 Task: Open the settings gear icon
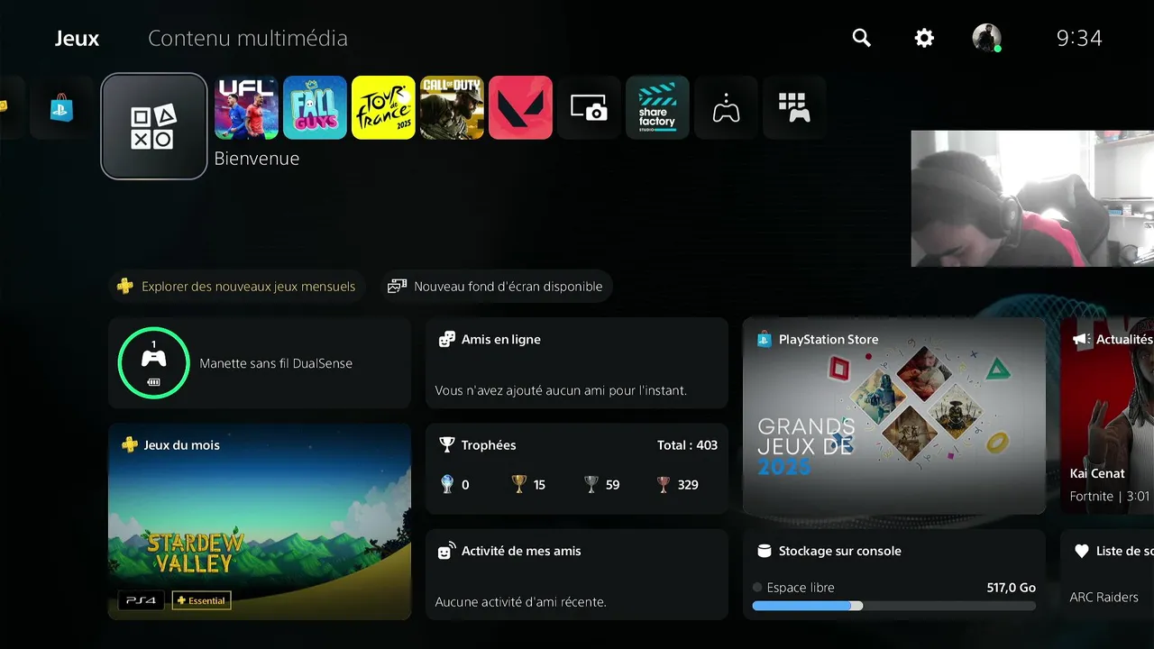point(924,38)
